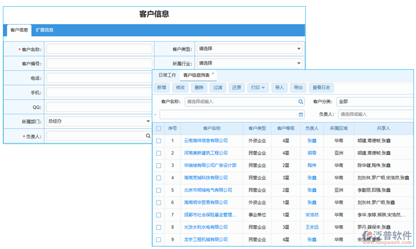The width and height of the screenshot is (416, 249).
Task: Click the 过滤 filter button
Action: pos(218,88)
